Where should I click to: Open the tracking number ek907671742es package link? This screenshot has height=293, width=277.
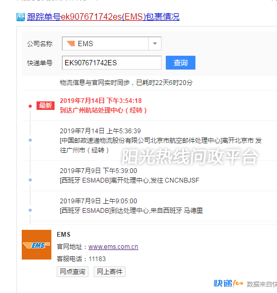pos(103,17)
